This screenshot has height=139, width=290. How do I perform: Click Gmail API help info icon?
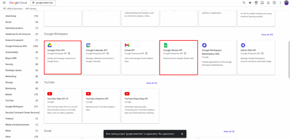point(146,53)
